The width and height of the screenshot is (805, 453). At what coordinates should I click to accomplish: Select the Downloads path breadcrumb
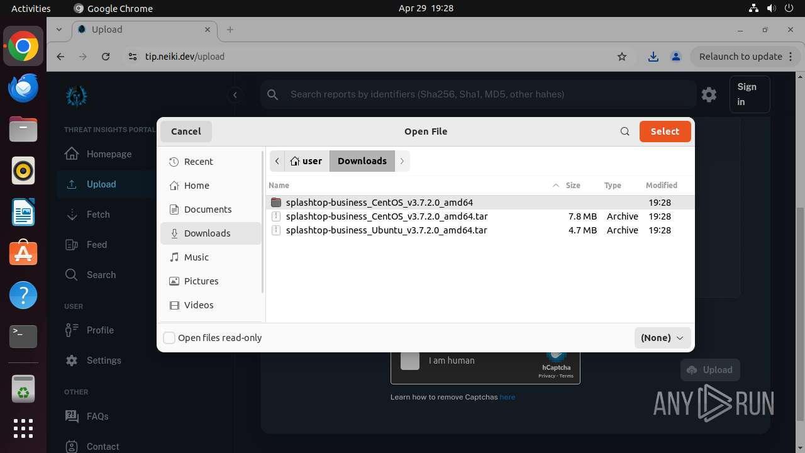coord(362,161)
